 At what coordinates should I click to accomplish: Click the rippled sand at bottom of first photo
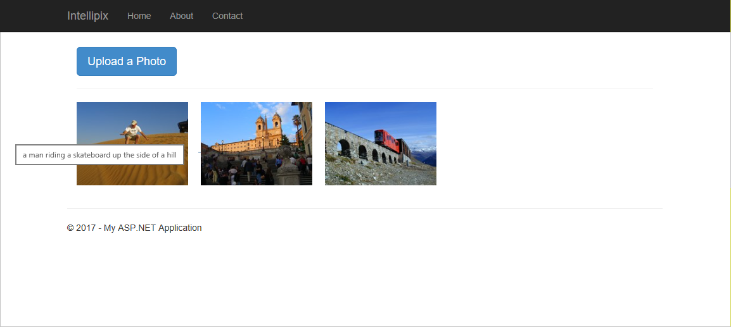click(132, 175)
